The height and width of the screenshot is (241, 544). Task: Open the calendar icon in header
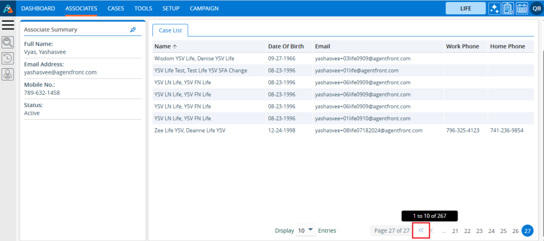pos(521,8)
